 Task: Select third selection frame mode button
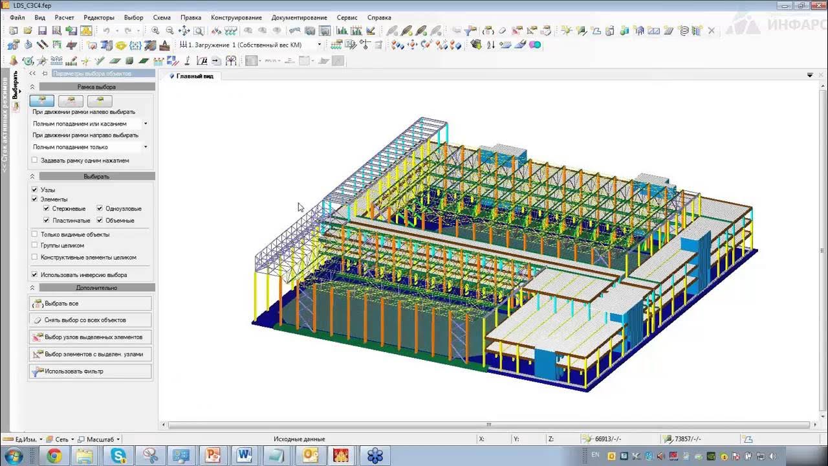click(100, 101)
